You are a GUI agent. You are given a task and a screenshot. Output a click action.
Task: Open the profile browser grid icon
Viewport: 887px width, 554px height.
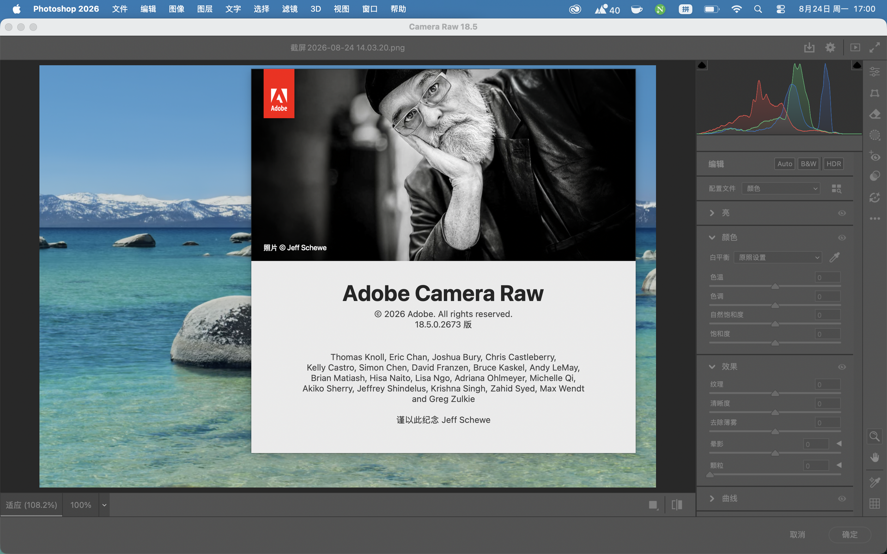836,188
